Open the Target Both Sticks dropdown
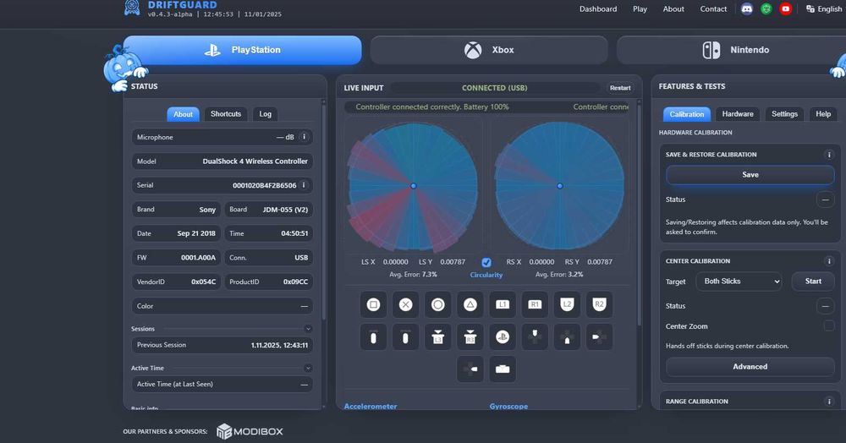The image size is (846, 443). coord(739,282)
